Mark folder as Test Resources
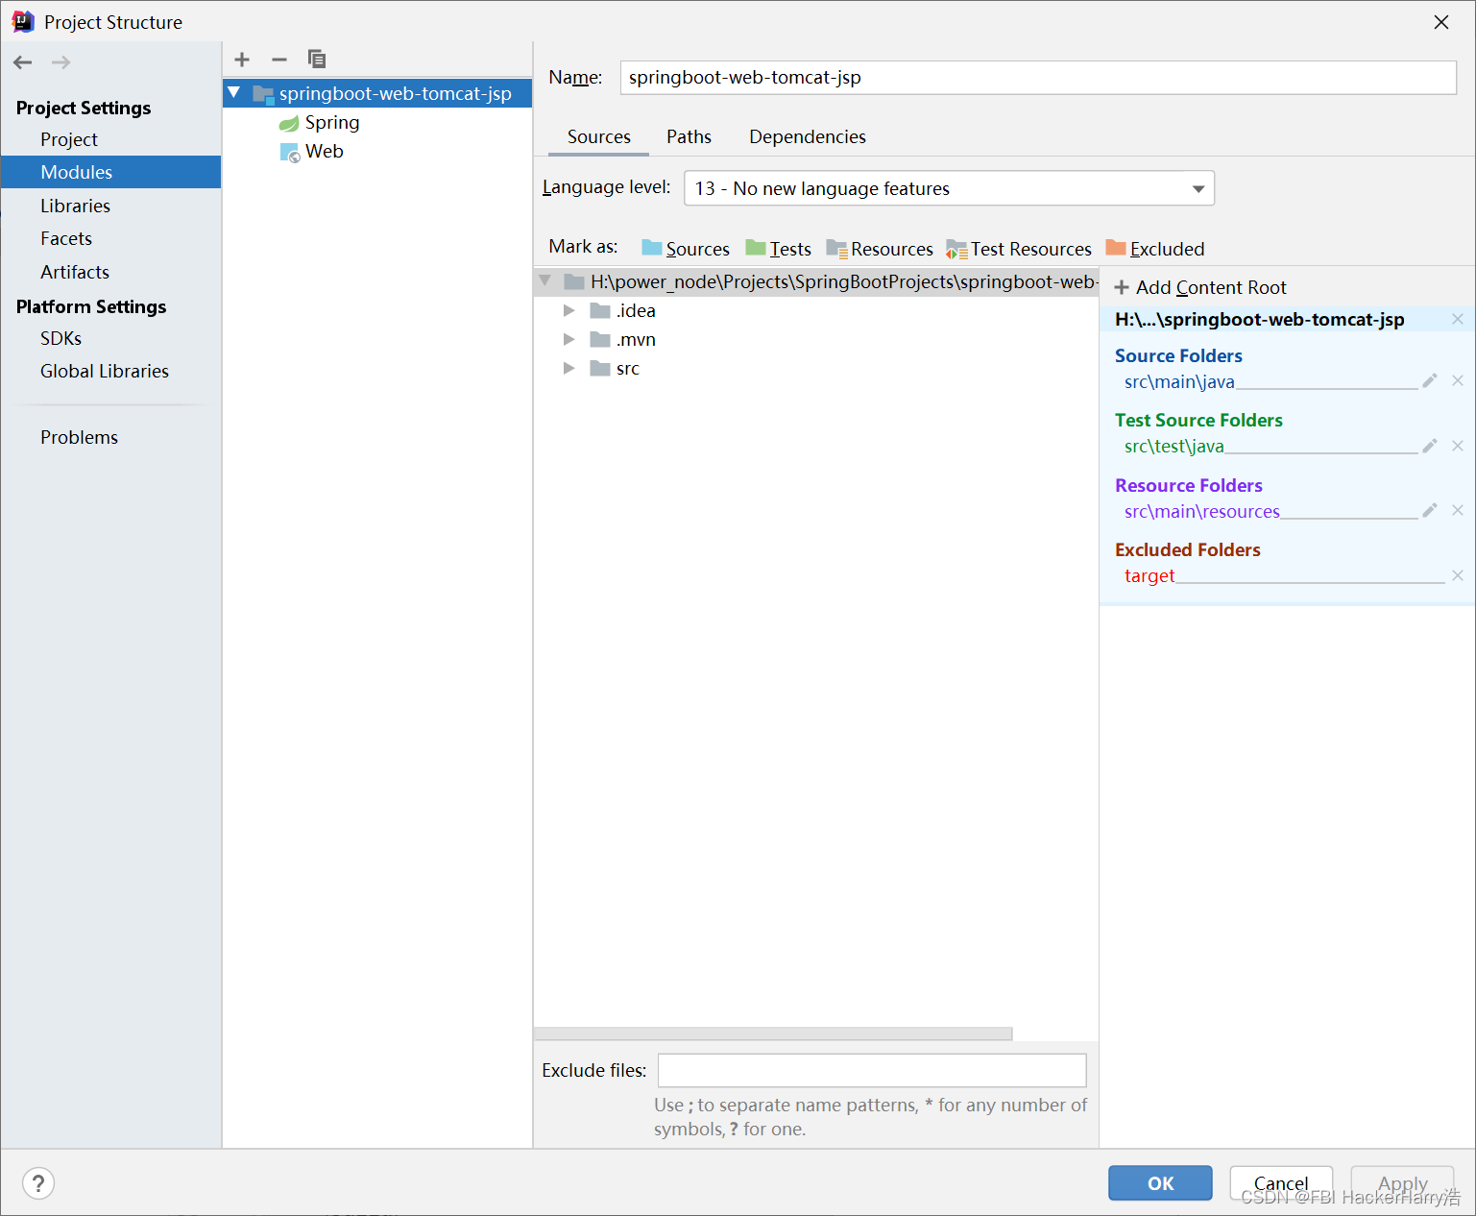Screen dimensions: 1476x1216 point(1019,249)
